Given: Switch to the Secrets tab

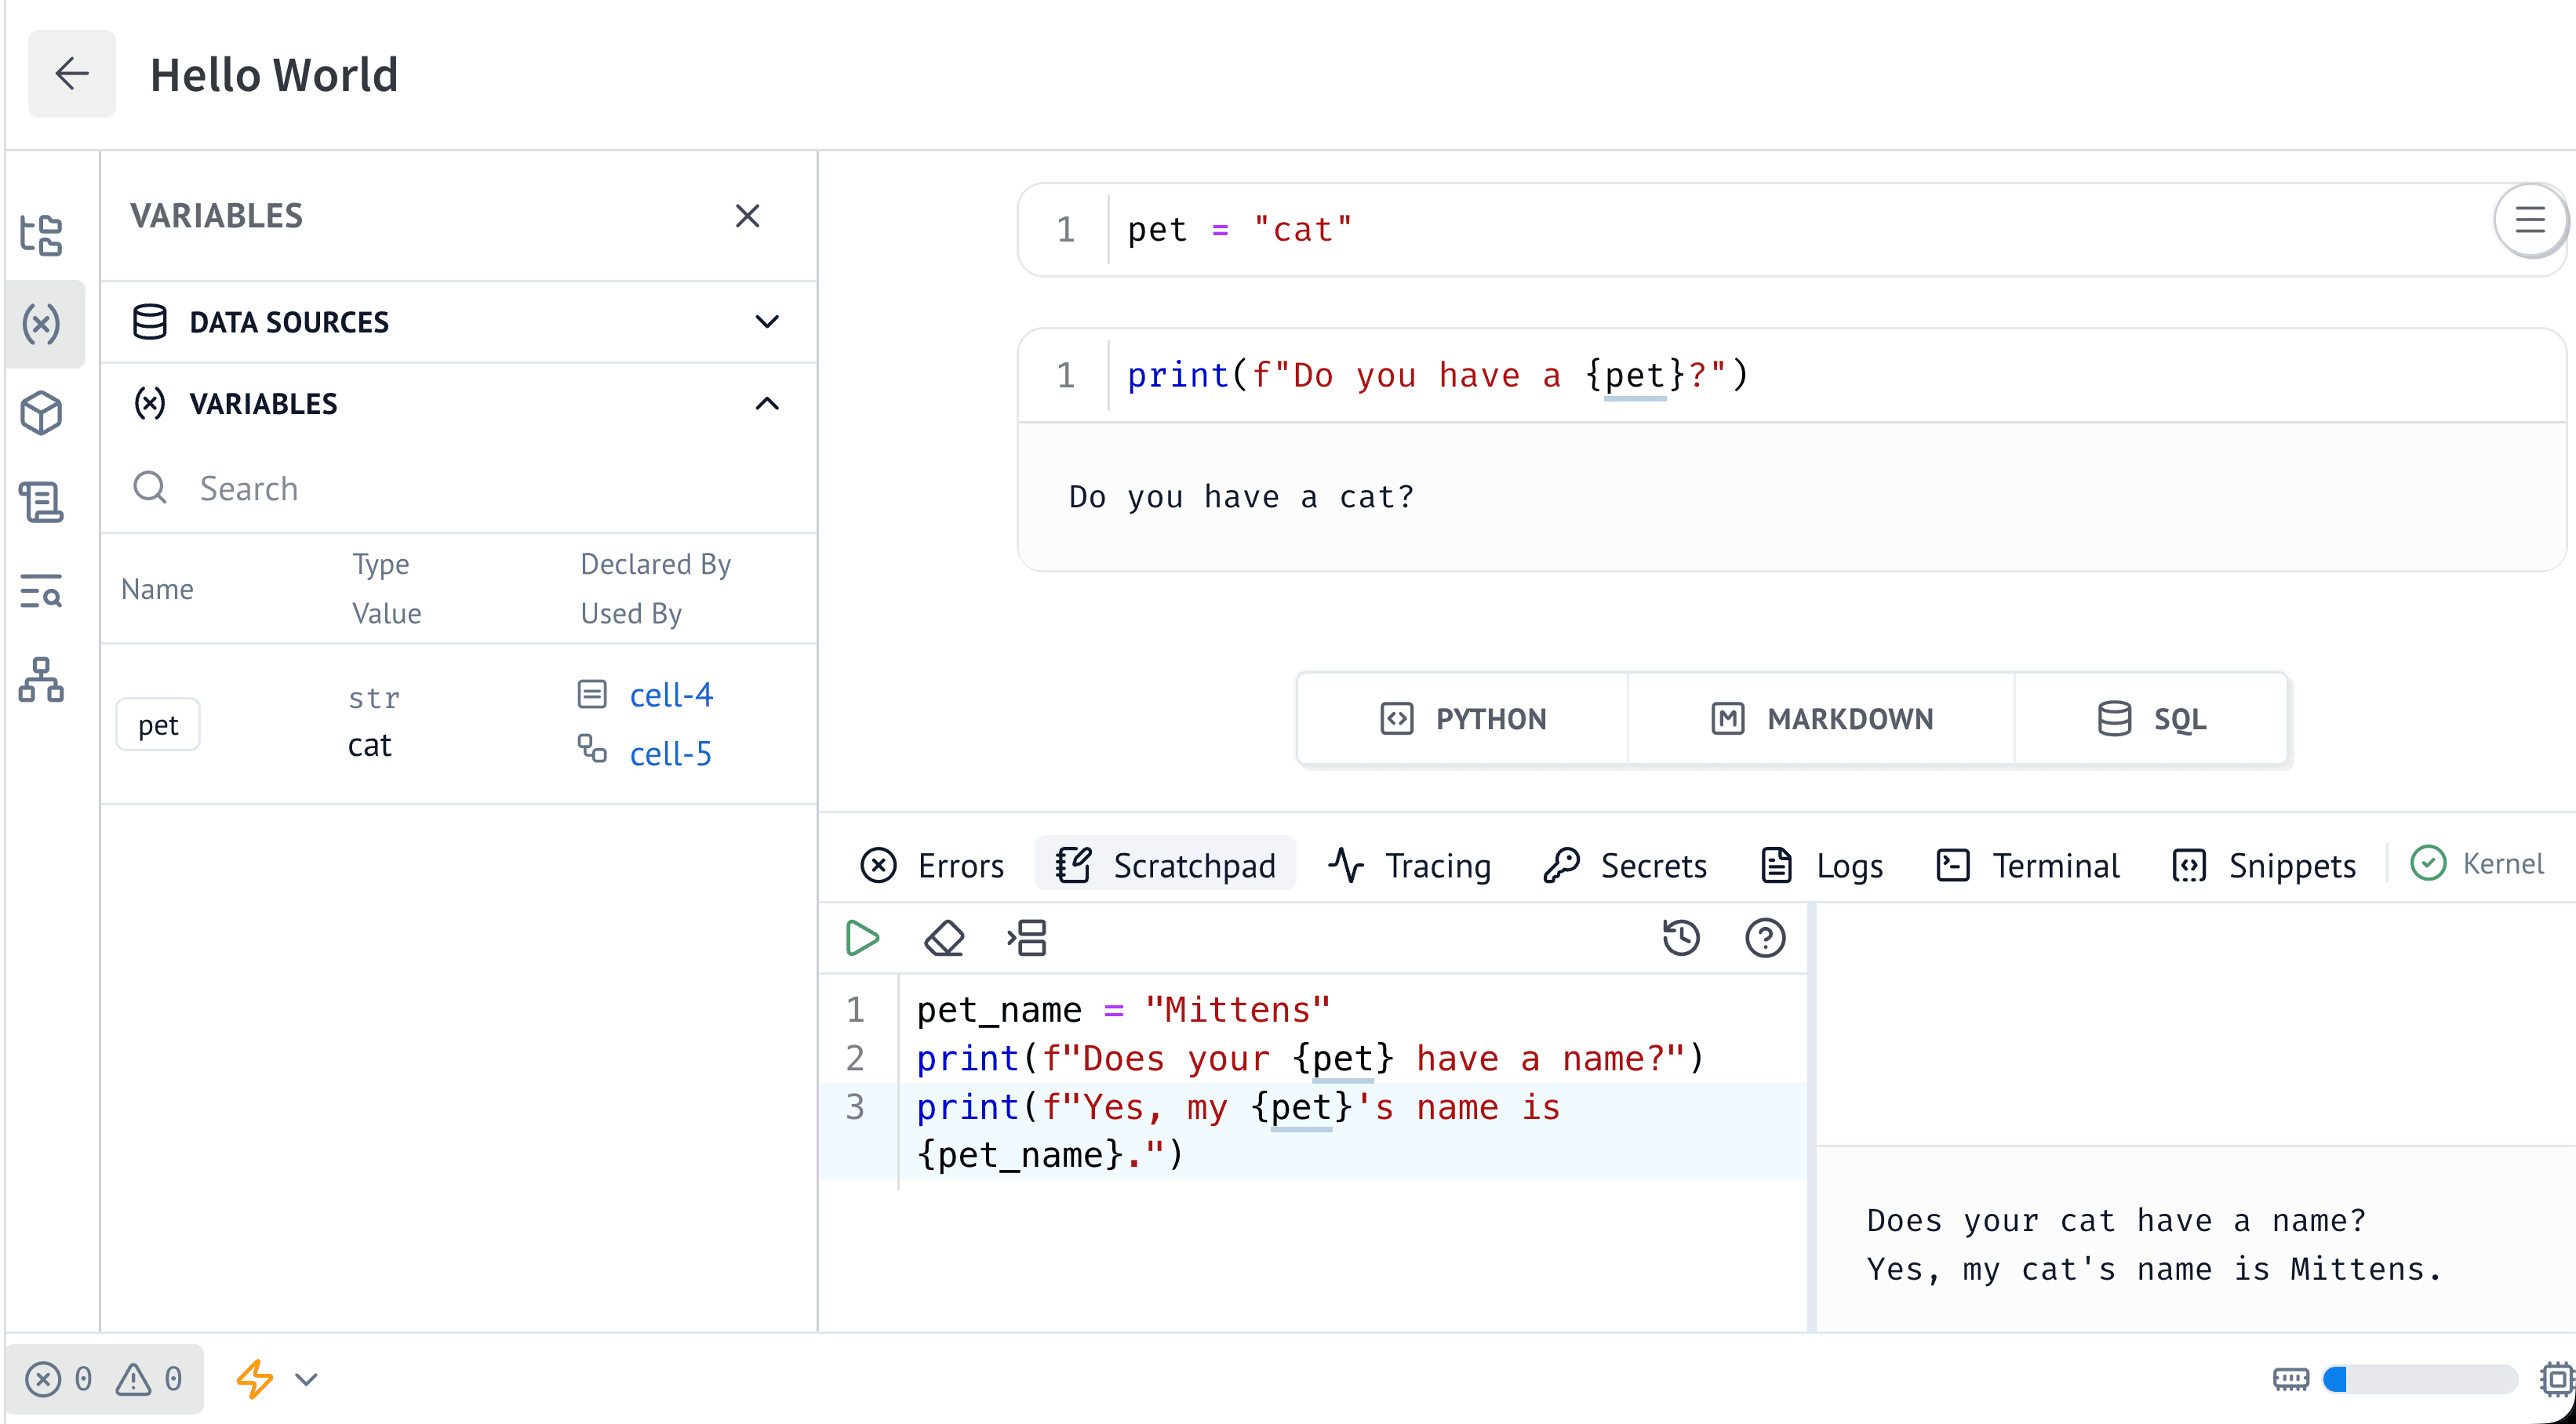Looking at the screenshot, I should click(1625, 865).
